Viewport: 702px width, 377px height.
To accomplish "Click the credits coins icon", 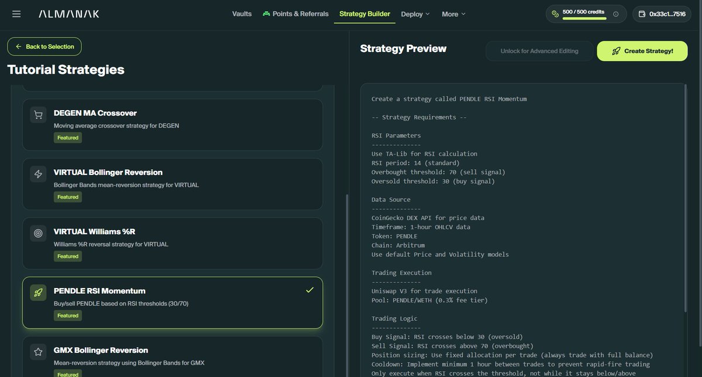I will [x=555, y=14].
